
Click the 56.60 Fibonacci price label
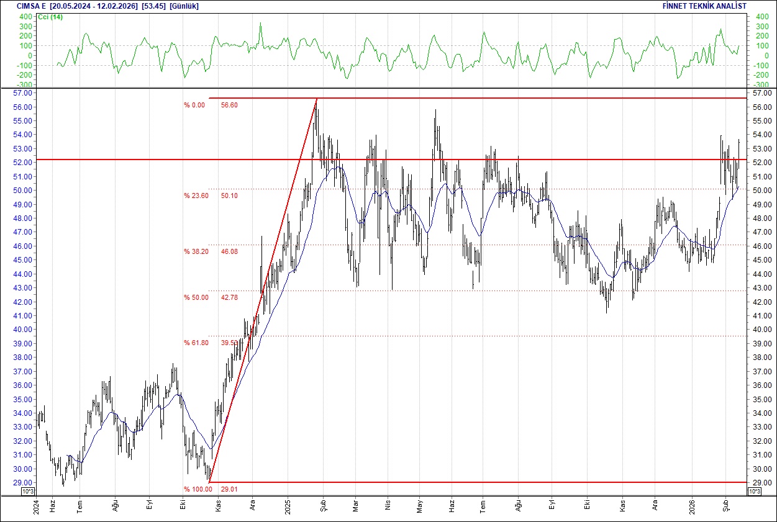pyautogui.click(x=228, y=104)
